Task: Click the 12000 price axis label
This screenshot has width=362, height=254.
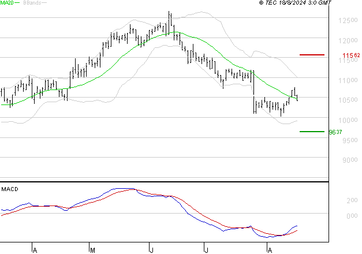Action: (348, 40)
